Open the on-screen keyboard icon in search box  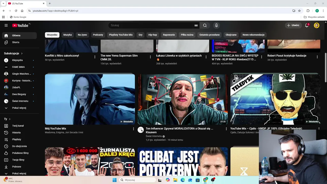[196, 25]
